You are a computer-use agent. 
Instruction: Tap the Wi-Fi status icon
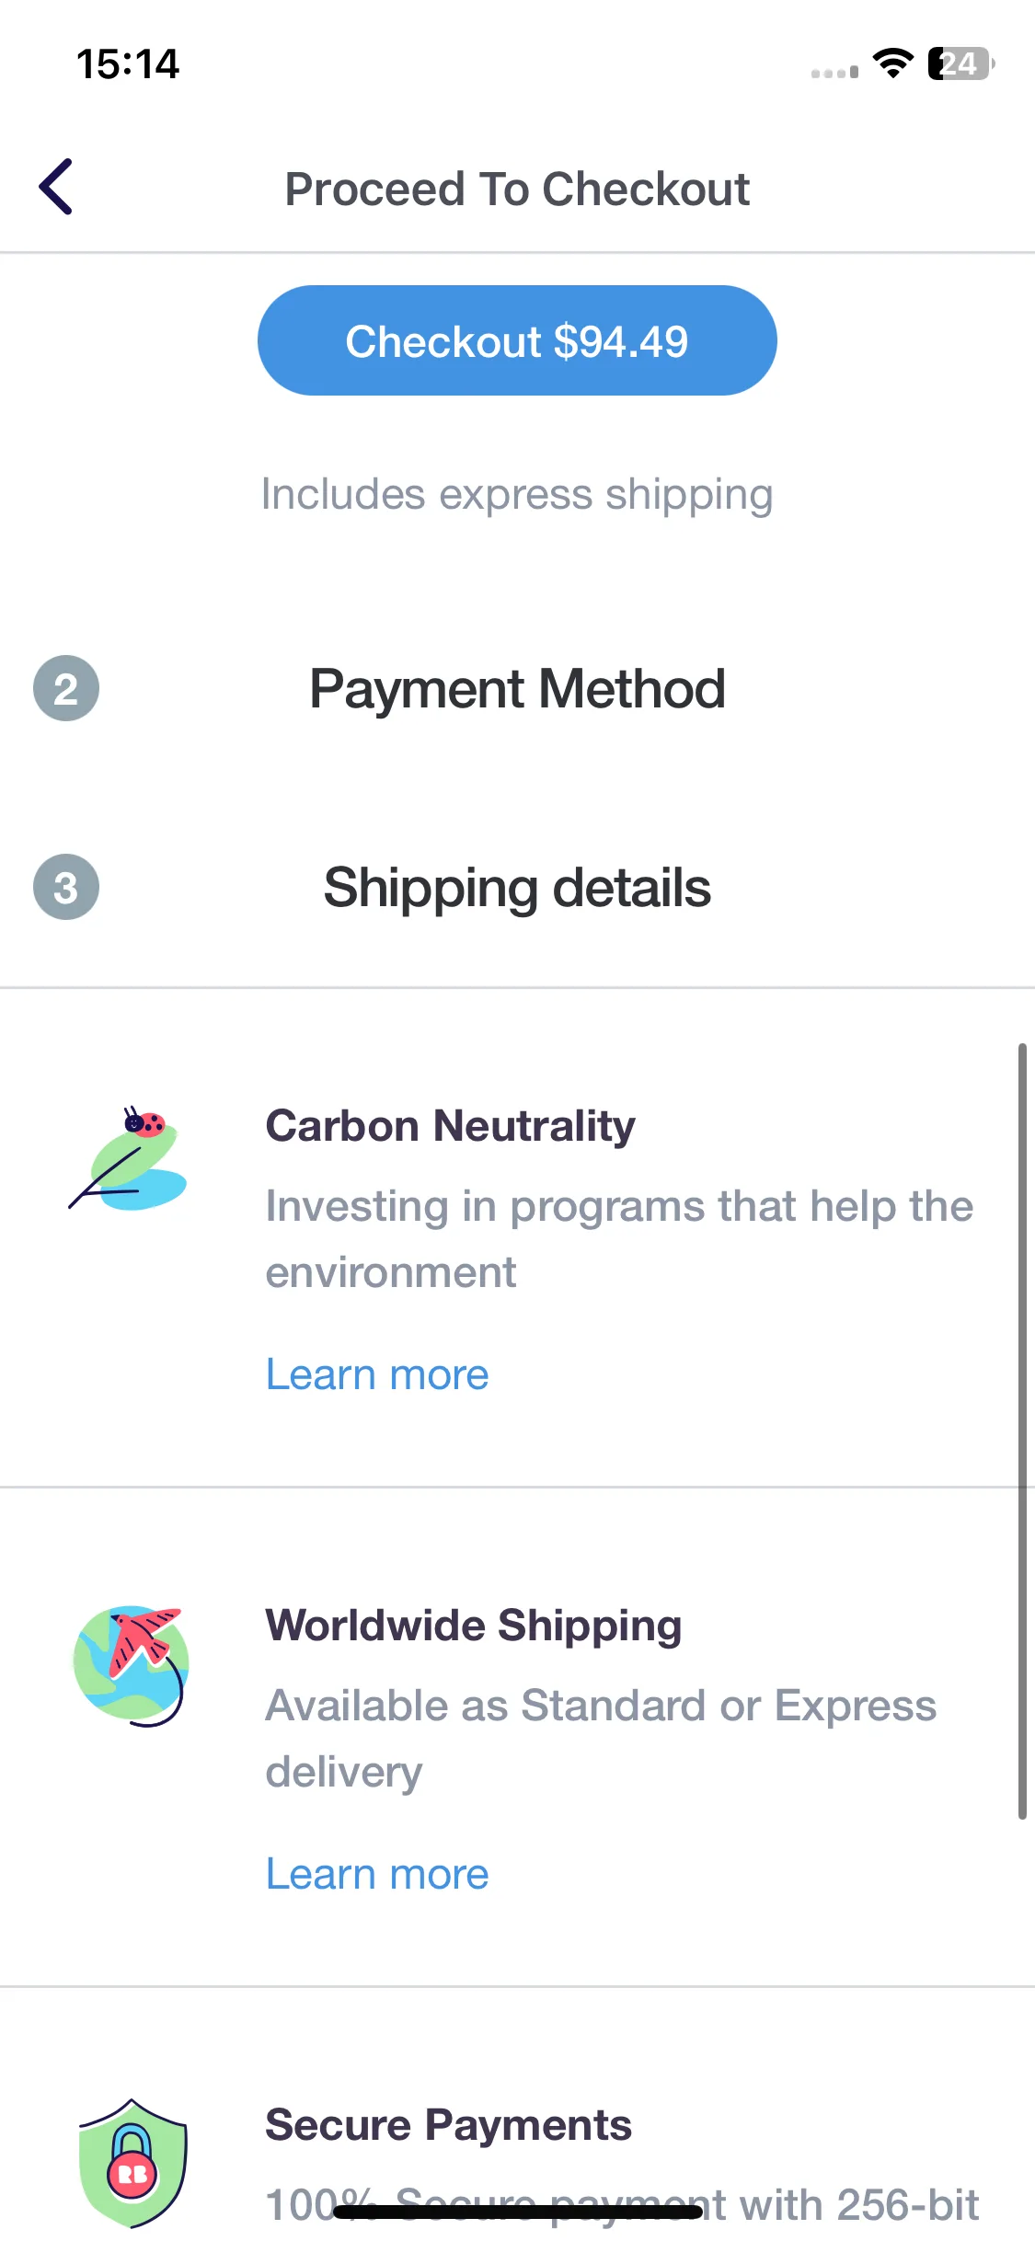pyautogui.click(x=892, y=63)
